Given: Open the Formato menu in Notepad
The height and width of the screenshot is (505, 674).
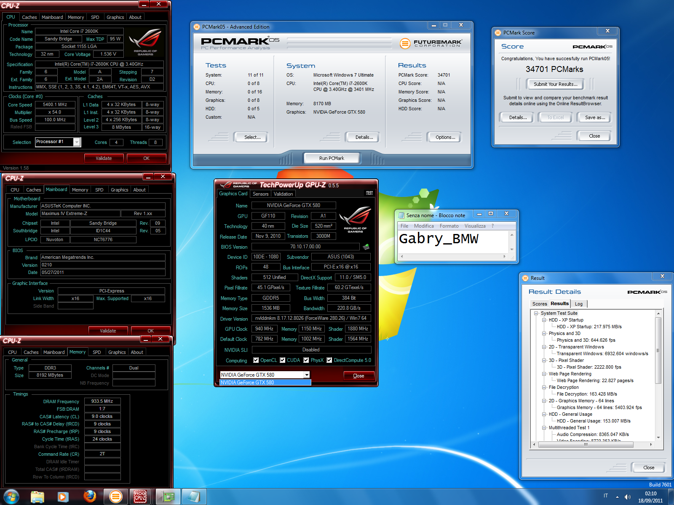Looking at the screenshot, I should (449, 226).
